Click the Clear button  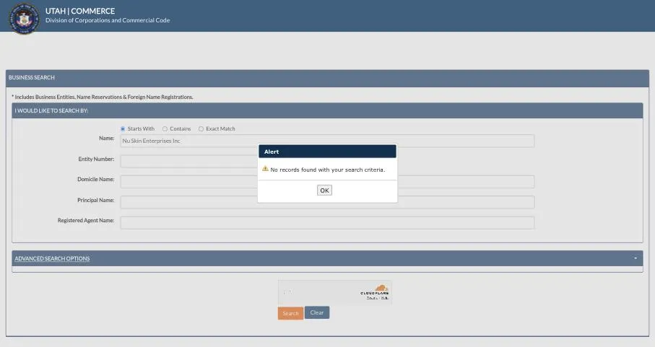(317, 312)
